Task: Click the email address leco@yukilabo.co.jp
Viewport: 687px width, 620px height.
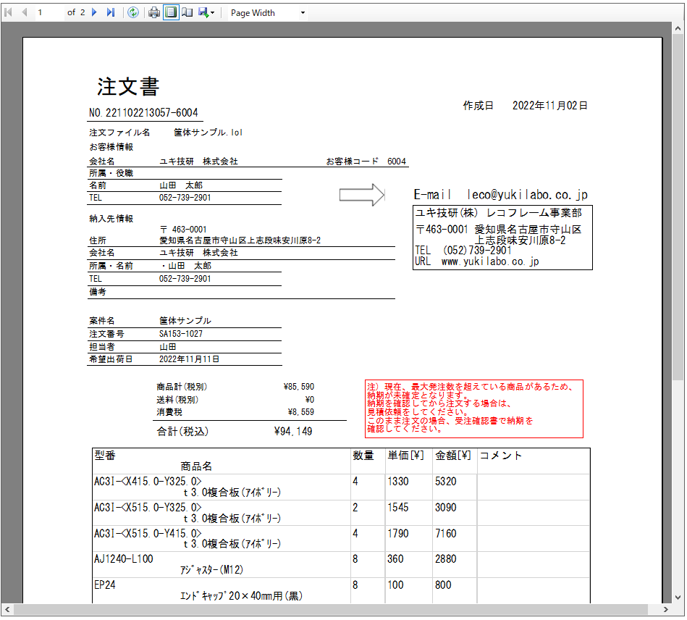Action: click(528, 194)
